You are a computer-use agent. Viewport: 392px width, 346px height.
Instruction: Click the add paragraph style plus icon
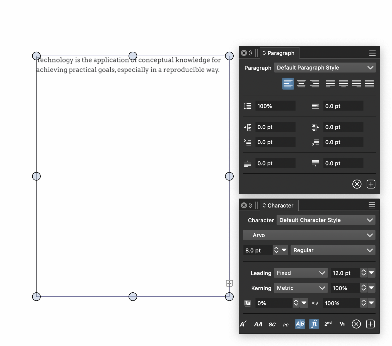tap(371, 184)
